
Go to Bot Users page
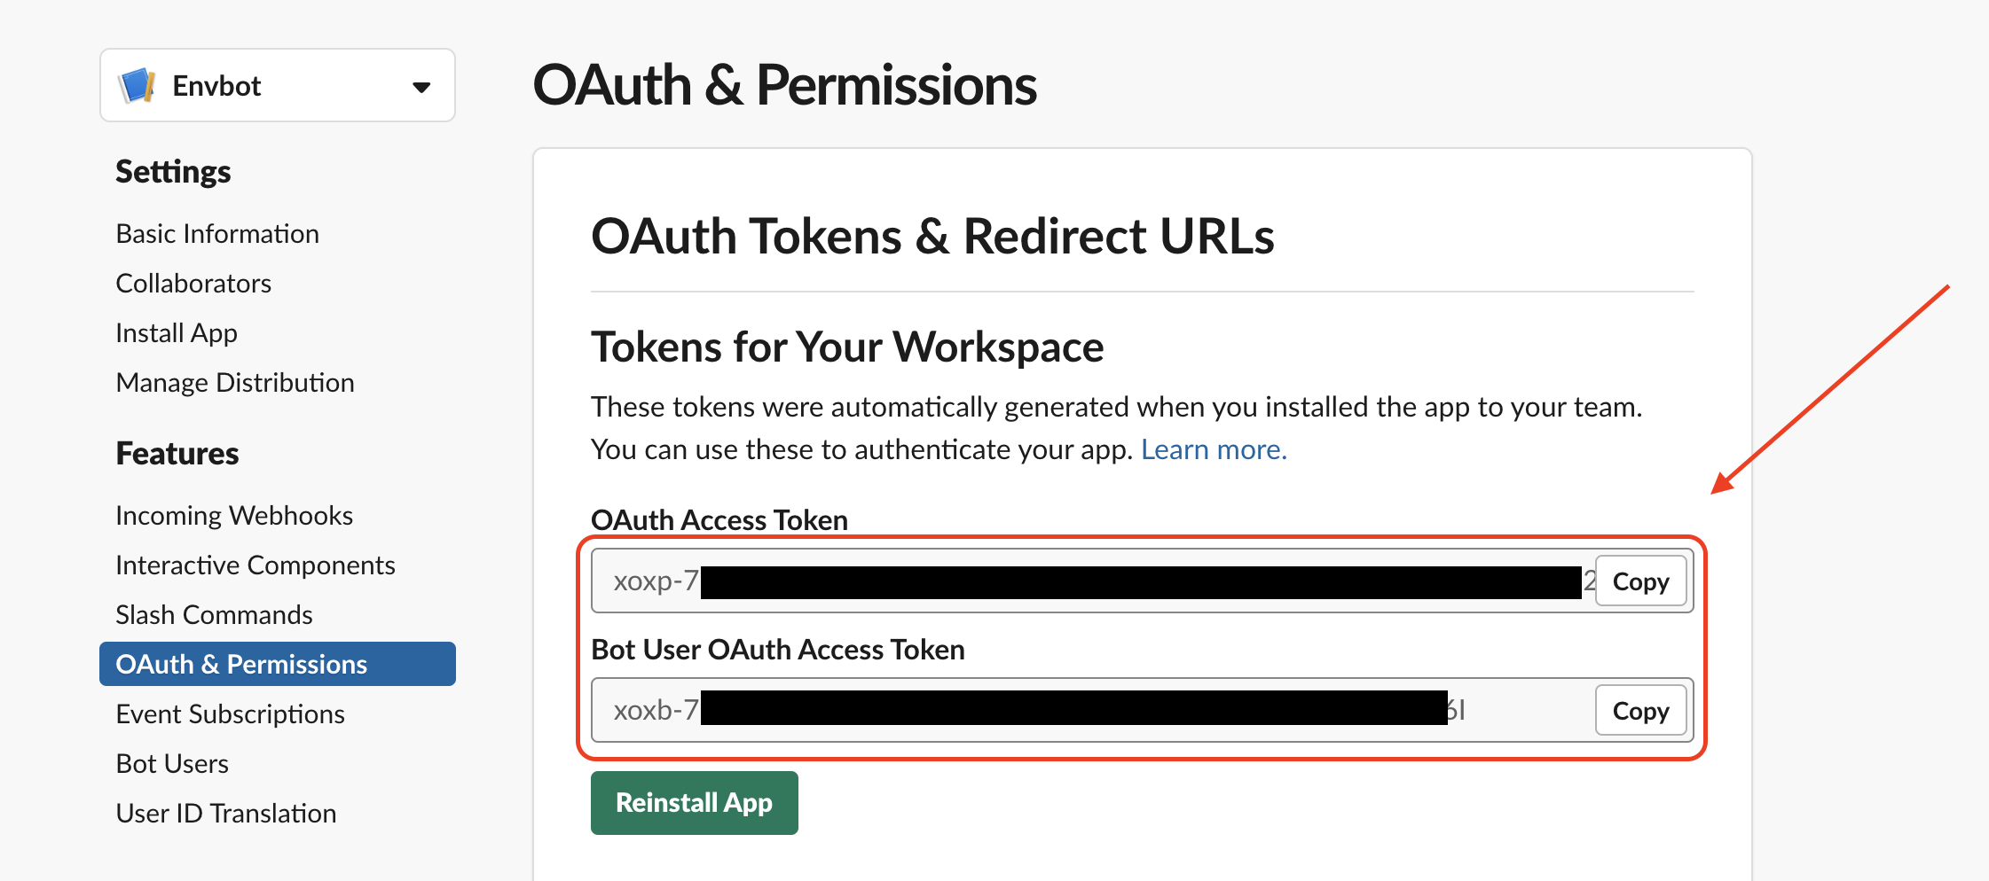[172, 764]
